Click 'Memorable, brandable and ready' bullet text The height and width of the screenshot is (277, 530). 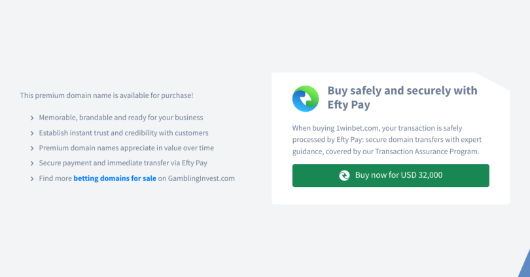pos(121,118)
